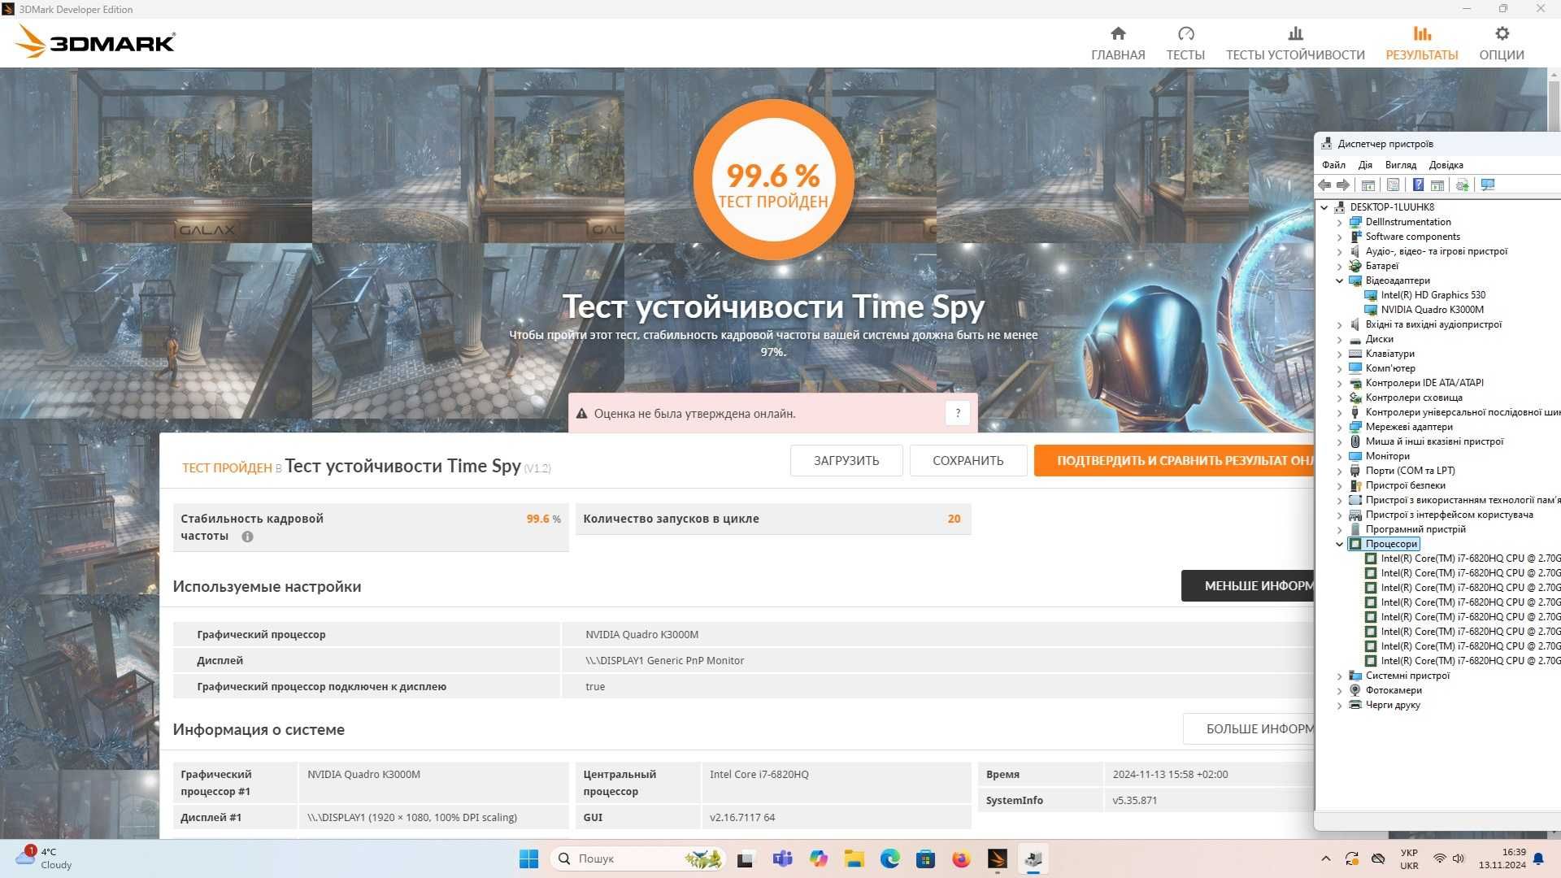The image size is (1561, 878).
Task: Select Порти (COM та LPT) tree item
Action: tap(1410, 471)
